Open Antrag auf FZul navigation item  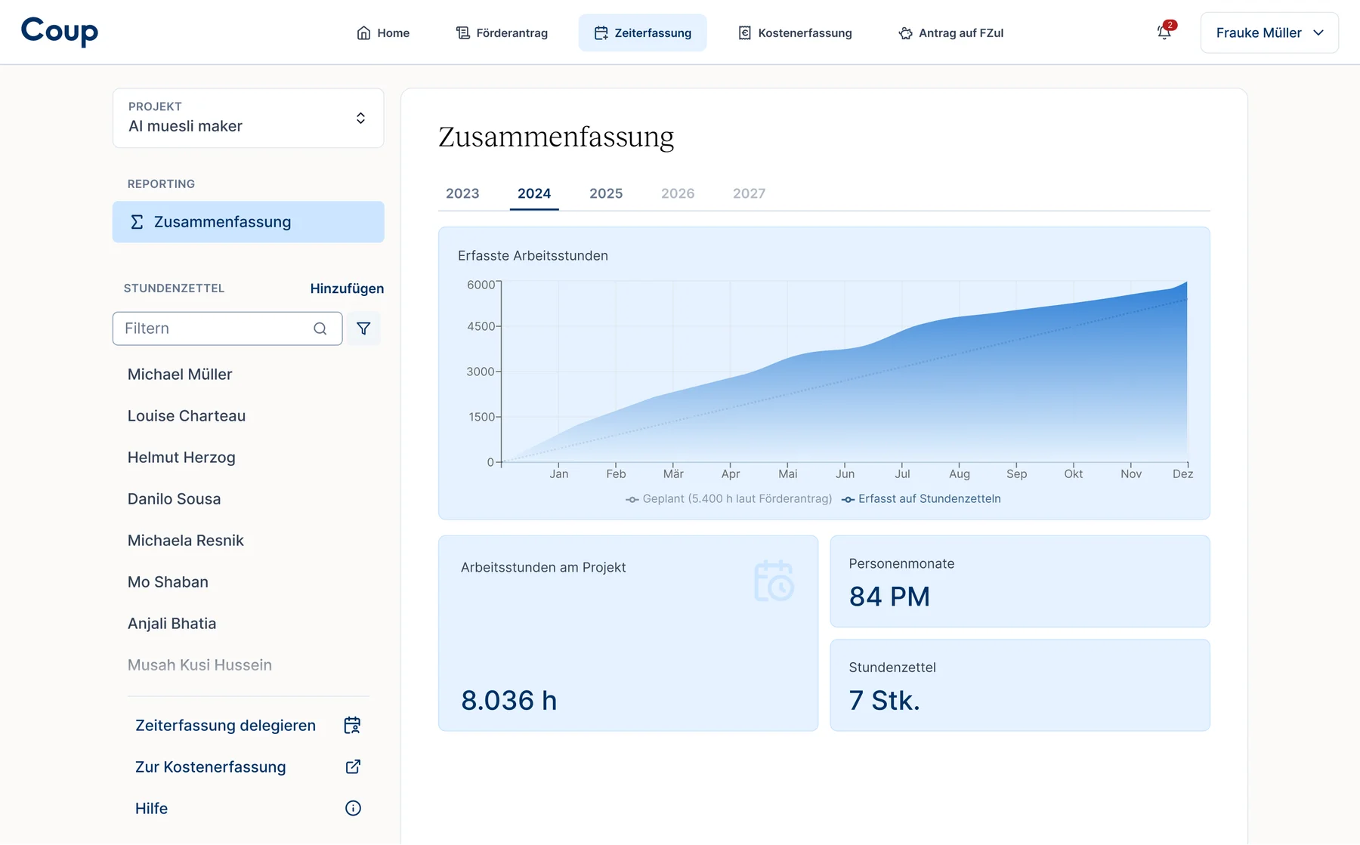[950, 33]
